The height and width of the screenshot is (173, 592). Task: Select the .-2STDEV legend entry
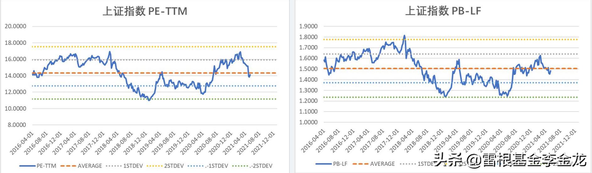coord(261,166)
